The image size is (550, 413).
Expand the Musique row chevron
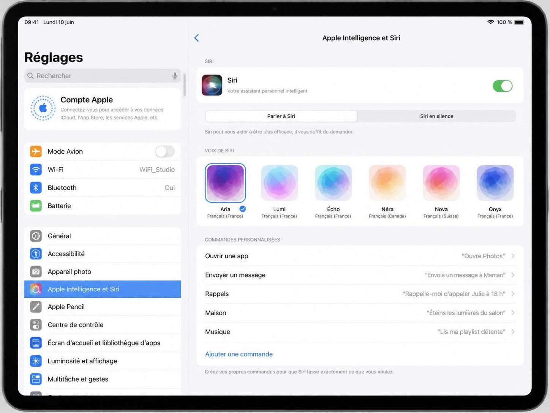coord(513,332)
